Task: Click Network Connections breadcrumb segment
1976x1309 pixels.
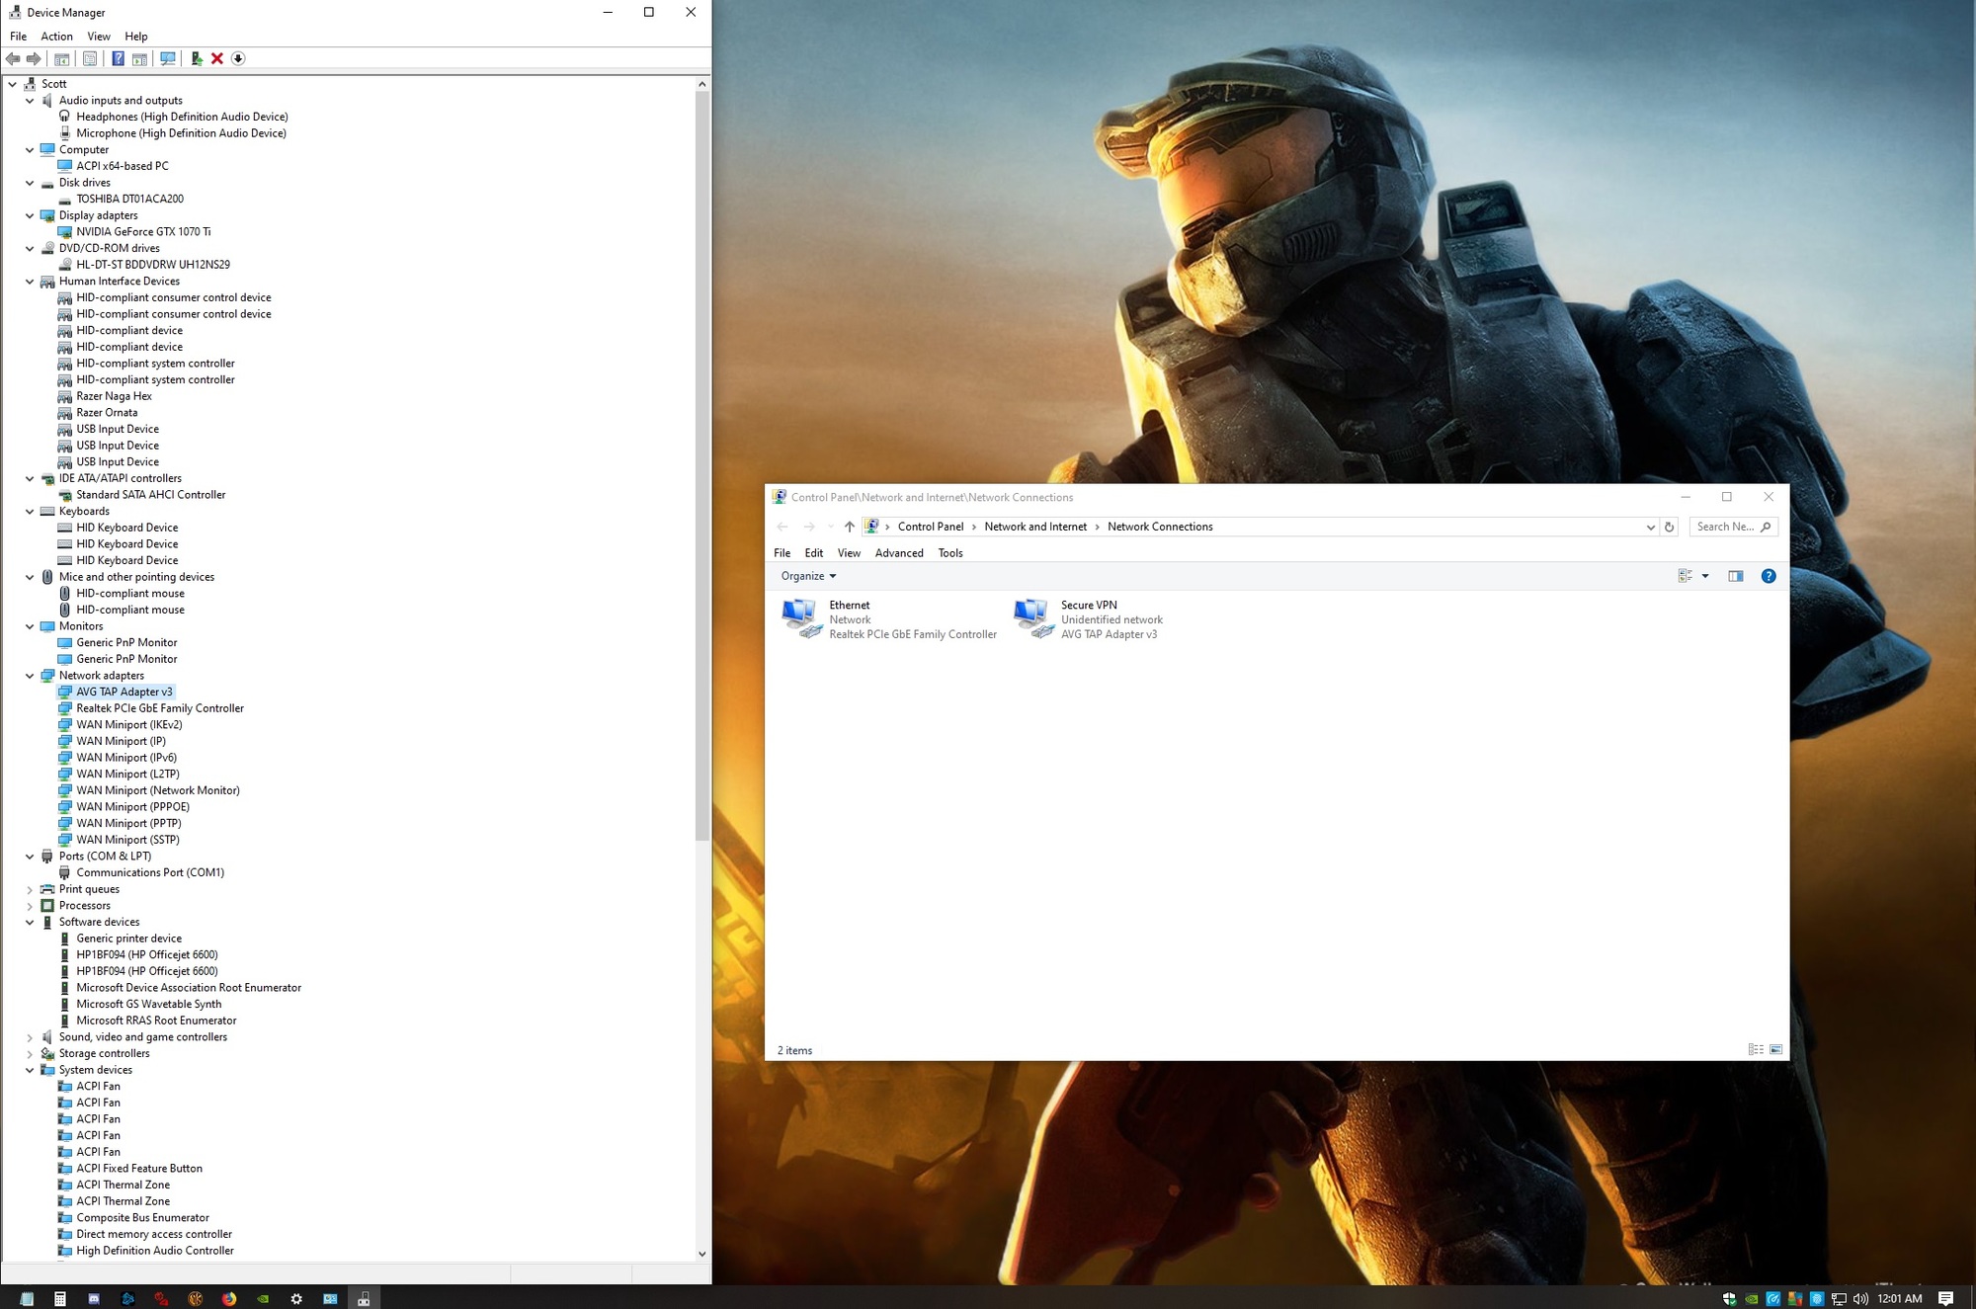Action: tap(1160, 527)
